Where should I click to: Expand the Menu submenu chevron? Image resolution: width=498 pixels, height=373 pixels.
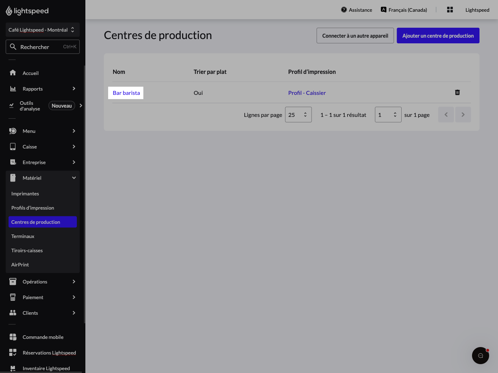coord(74,131)
